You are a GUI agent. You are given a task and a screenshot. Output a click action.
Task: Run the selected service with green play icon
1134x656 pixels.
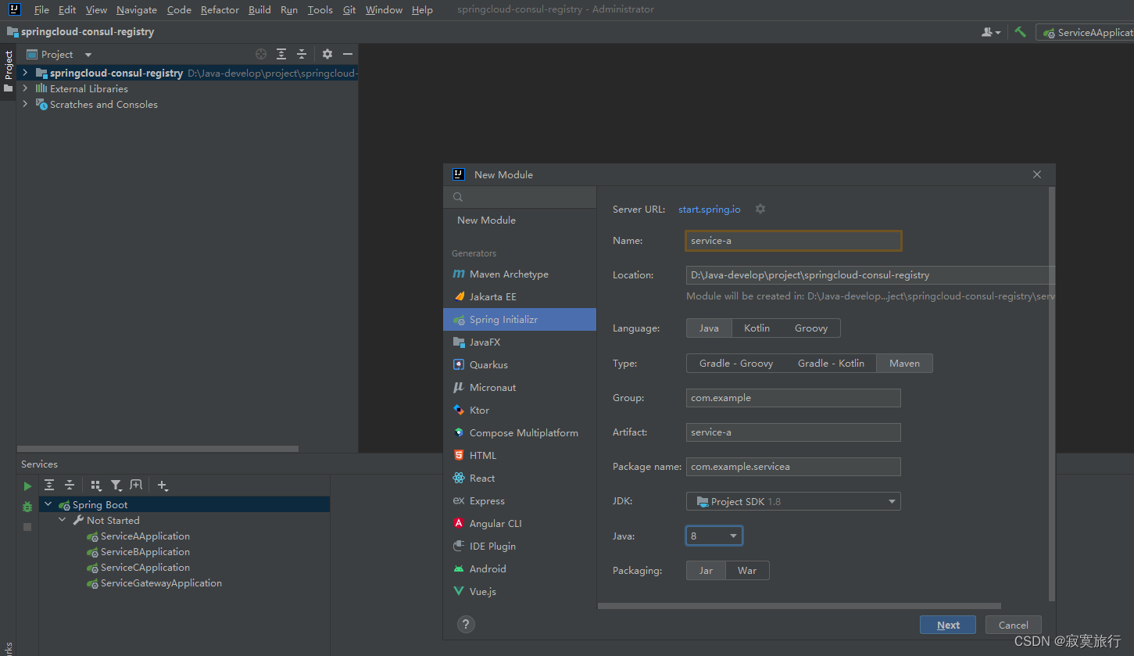click(28, 486)
